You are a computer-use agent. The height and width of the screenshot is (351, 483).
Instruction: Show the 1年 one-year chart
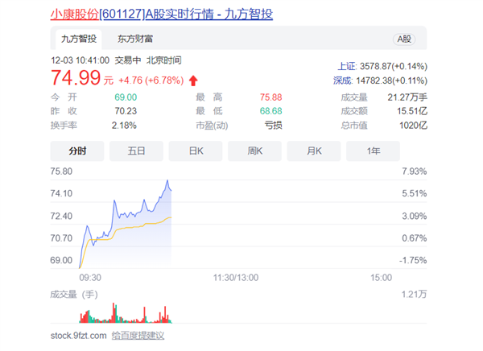(x=373, y=151)
